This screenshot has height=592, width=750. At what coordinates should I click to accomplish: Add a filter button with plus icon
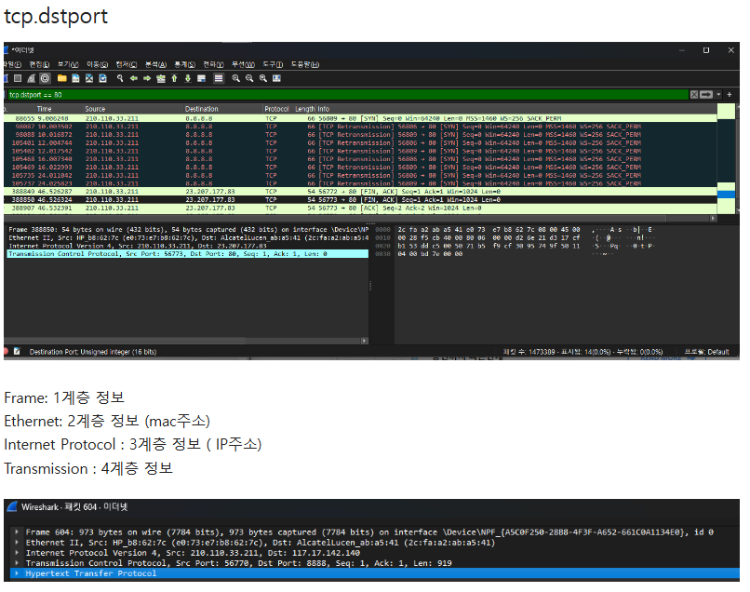(x=730, y=95)
